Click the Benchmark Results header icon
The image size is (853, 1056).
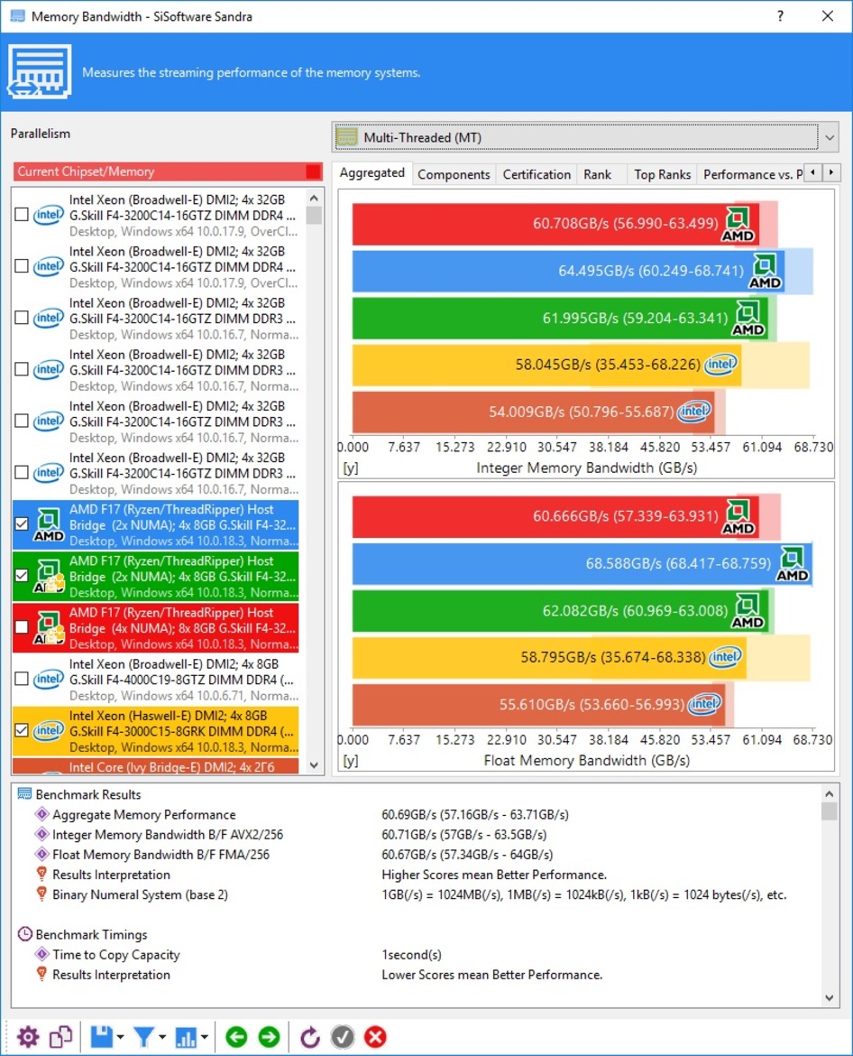(25, 794)
